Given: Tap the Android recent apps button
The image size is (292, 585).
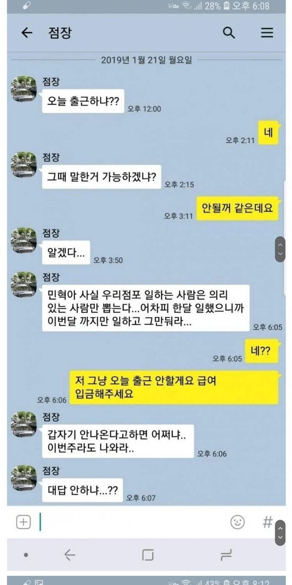Looking at the screenshot, I should pyautogui.click(x=226, y=555).
